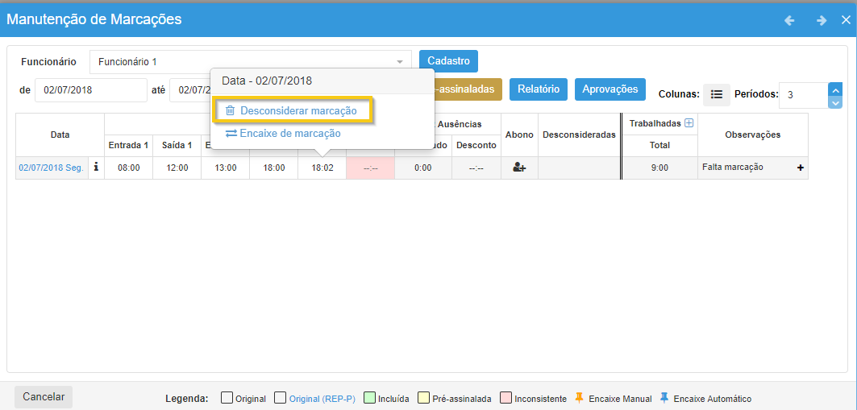The image size is (857, 410).
Task: Click the Aprovações button
Action: [609, 89]
